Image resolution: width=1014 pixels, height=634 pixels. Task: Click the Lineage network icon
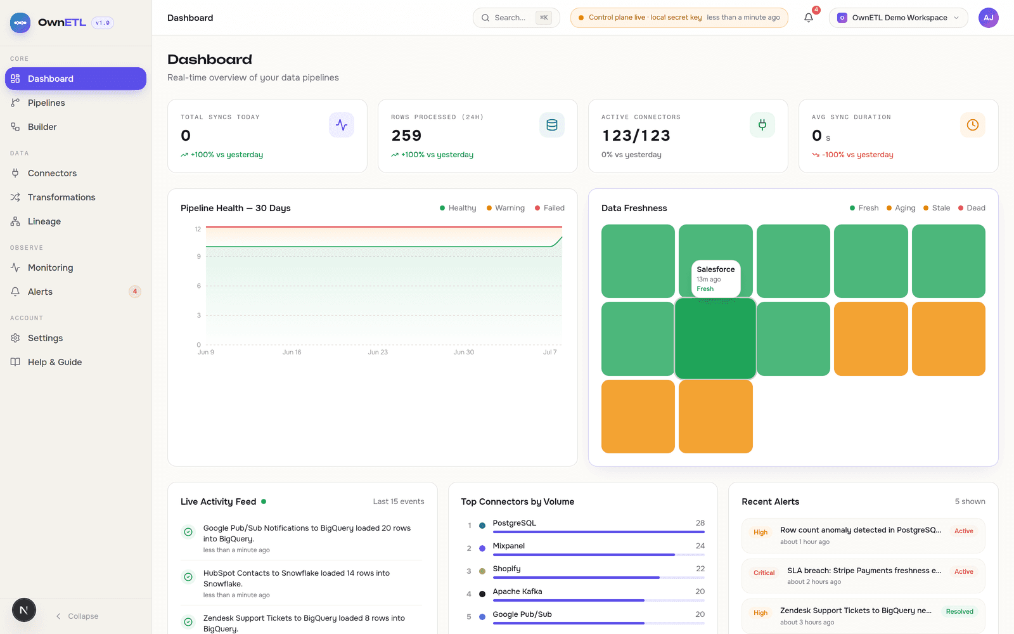15,221
